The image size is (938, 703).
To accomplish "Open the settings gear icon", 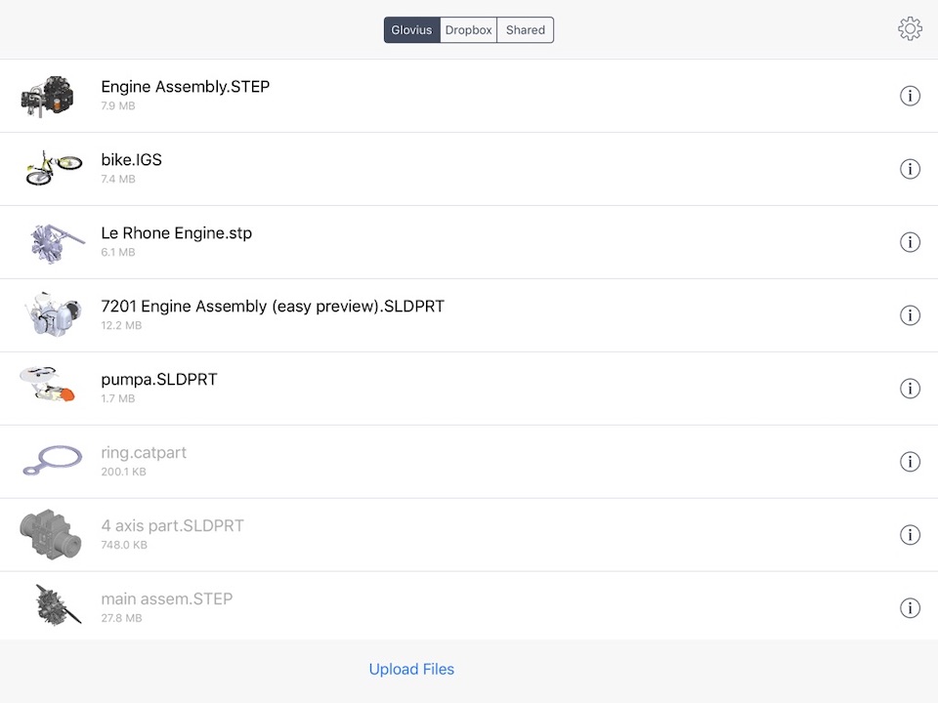I will click(x=910, y=28).
